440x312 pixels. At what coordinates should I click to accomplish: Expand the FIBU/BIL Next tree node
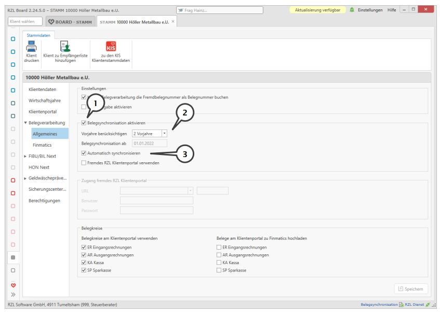pyautogui.click(x=25, y=156)
